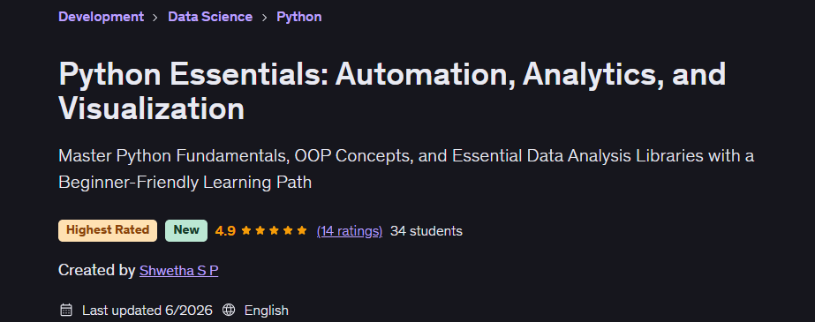Click the Master Python Fundamentals subtitle
The width and height of the screenshot is (815, 322).
(406, 168)
